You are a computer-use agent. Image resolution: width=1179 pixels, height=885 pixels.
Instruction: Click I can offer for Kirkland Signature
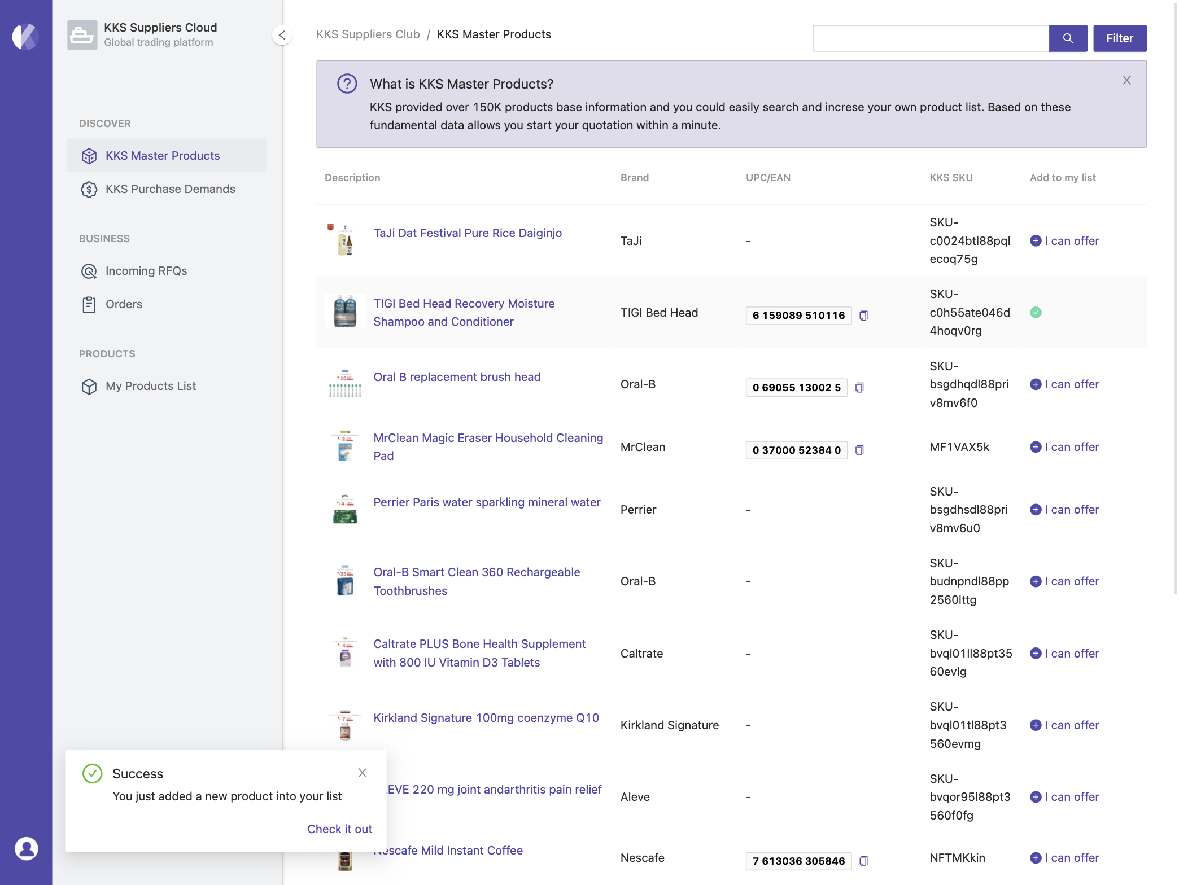[x=1064, y=725]
